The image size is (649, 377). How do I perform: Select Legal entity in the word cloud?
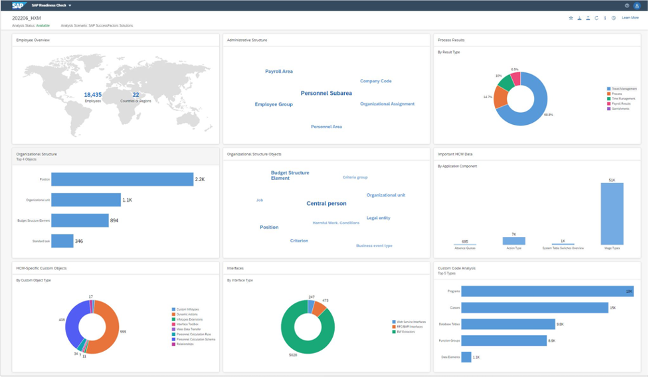[379, 218]
